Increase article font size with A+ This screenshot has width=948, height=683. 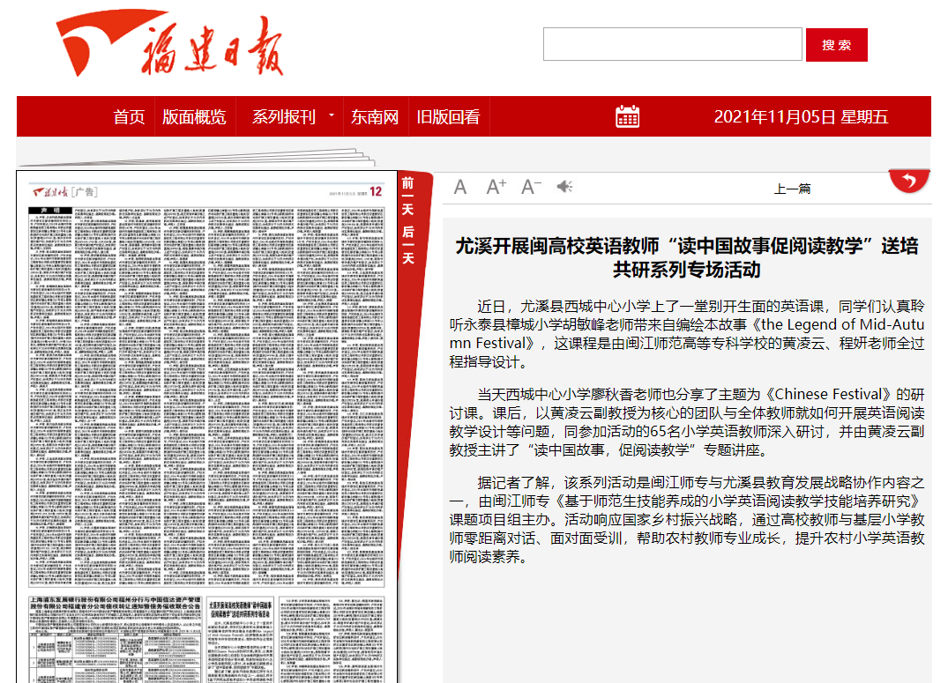(496, 187)
